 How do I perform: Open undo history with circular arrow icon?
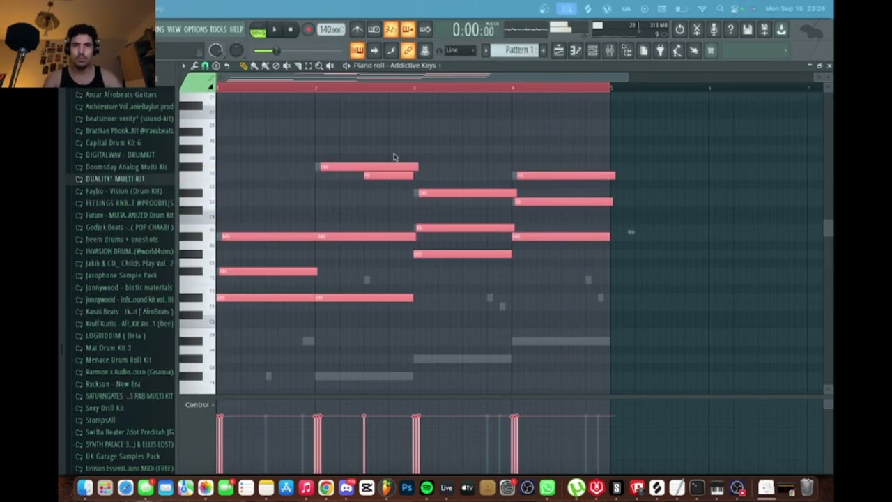coord(679,30)
